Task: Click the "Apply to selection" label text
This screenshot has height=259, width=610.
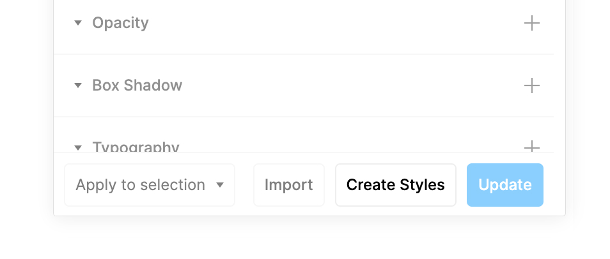Action: (x=140, y=185)
